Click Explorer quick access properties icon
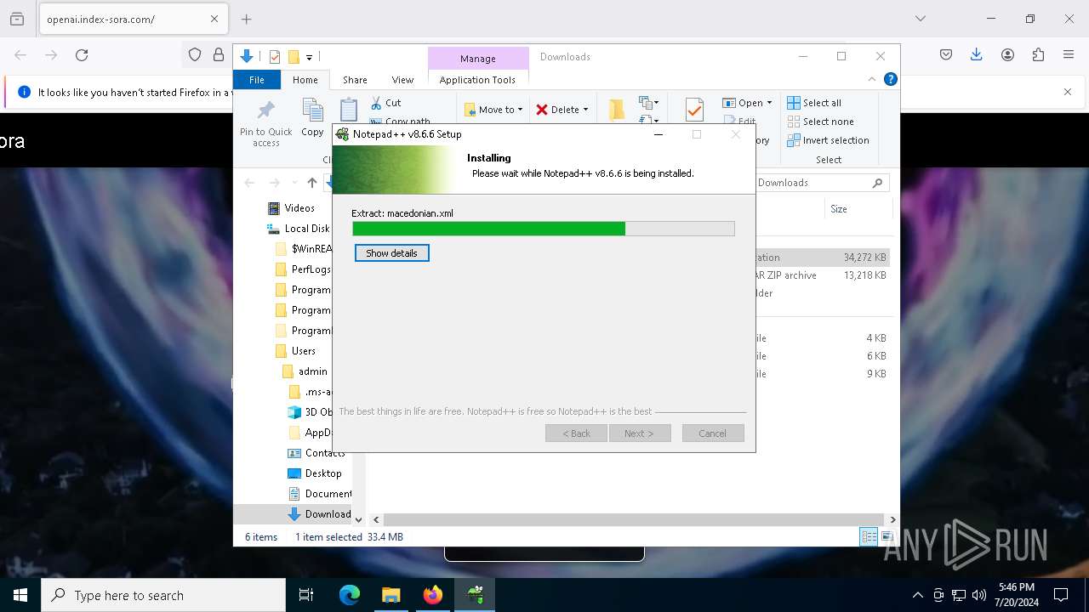Screen dimensions: 1089x612 (275, 57)
